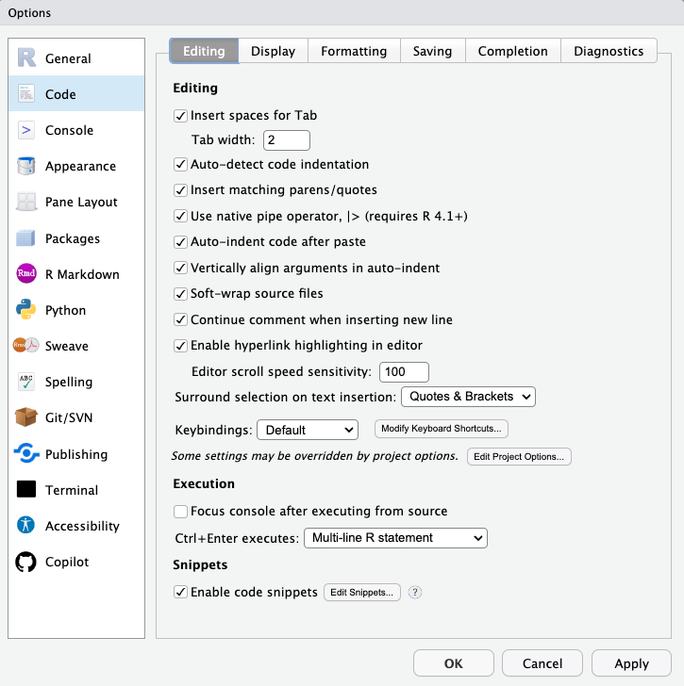The height and width of the screenshot is (686, 684).
Task: Click the Tab width input field
Action: 287,140
